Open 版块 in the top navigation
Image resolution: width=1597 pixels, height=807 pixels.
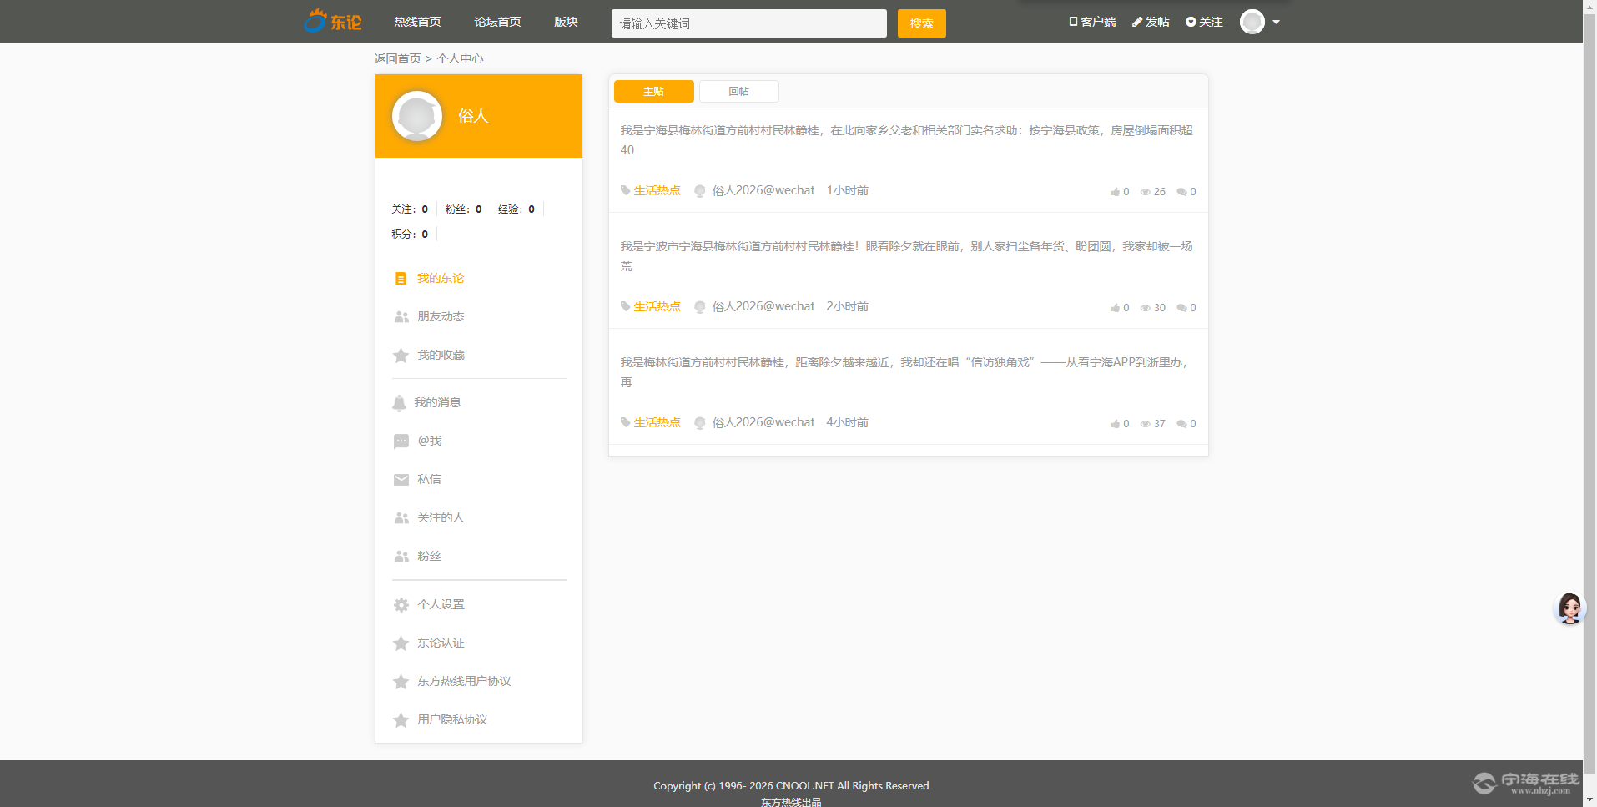click(x=566, y=23)
